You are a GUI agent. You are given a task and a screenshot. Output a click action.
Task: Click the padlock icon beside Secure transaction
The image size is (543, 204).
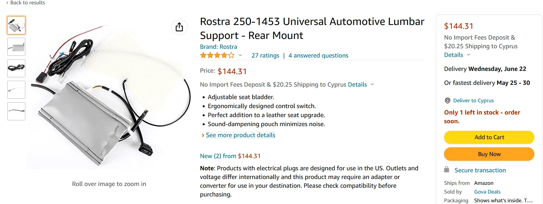(446, 170)
